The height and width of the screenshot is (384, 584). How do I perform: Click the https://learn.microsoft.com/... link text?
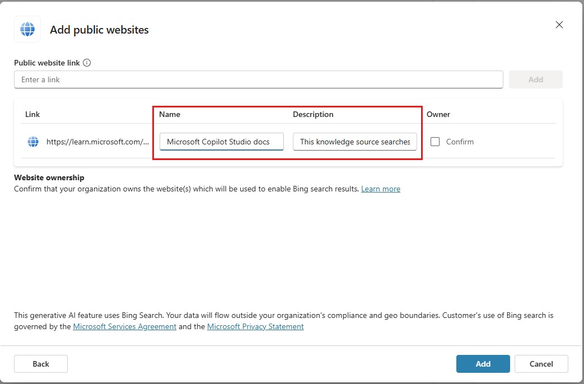point(97,142)
